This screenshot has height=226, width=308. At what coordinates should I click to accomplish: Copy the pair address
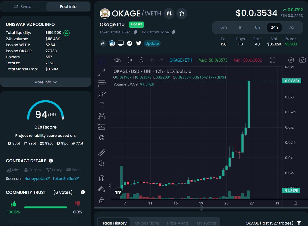point(174,32)
